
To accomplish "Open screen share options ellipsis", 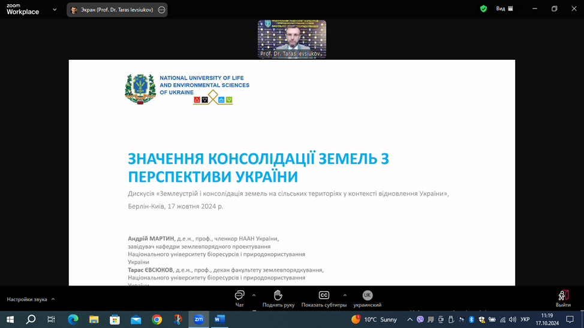I will tap(161, 10).
